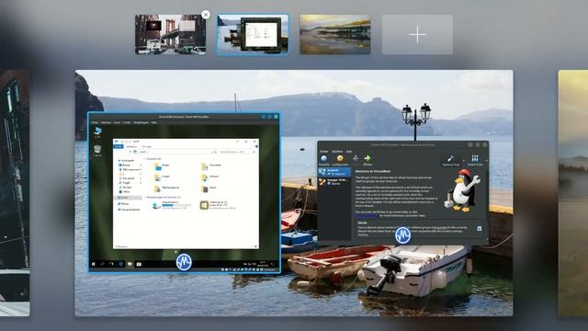Open the Store icon in guest taskbar
Screen dimensions: 588x331
(x=139, y=264)
